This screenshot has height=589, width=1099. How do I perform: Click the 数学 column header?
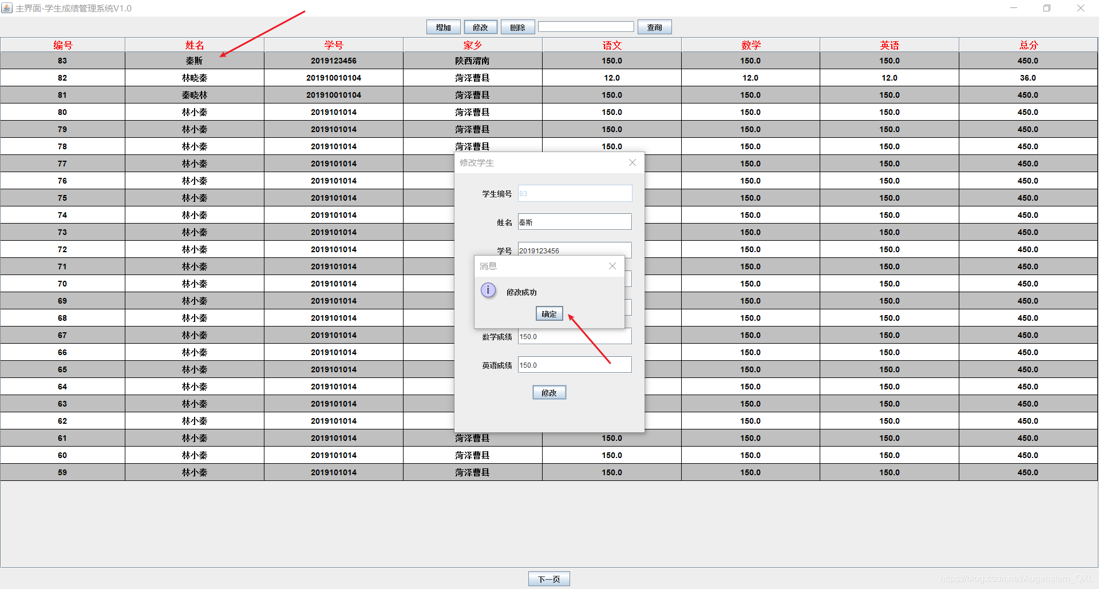pyautogui.click(x=750, y=45)
